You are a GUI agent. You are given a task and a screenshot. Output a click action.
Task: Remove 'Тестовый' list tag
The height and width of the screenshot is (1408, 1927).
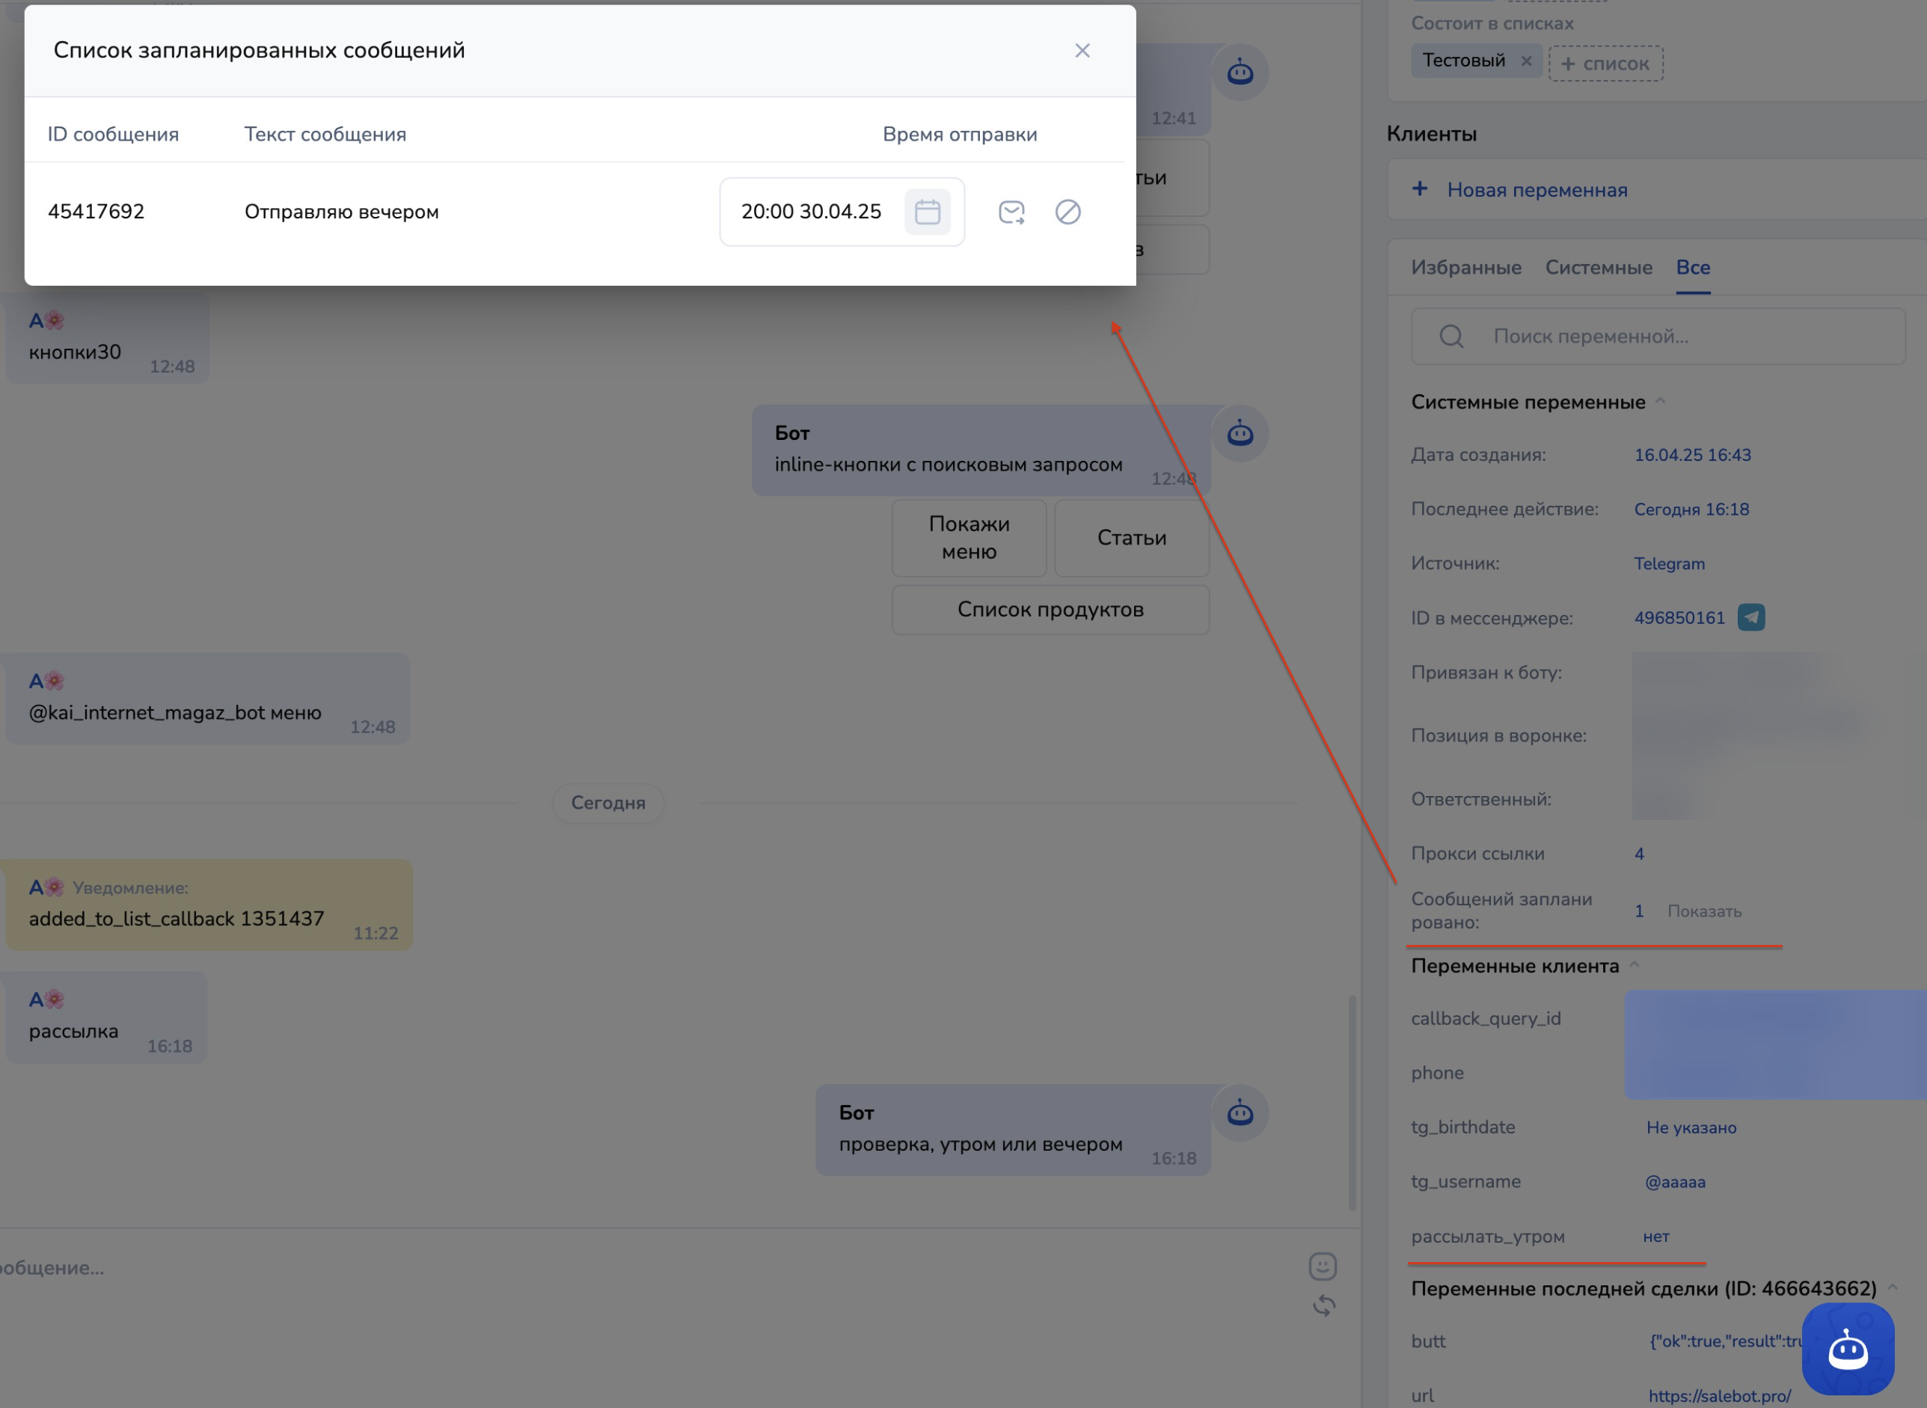1525,61
